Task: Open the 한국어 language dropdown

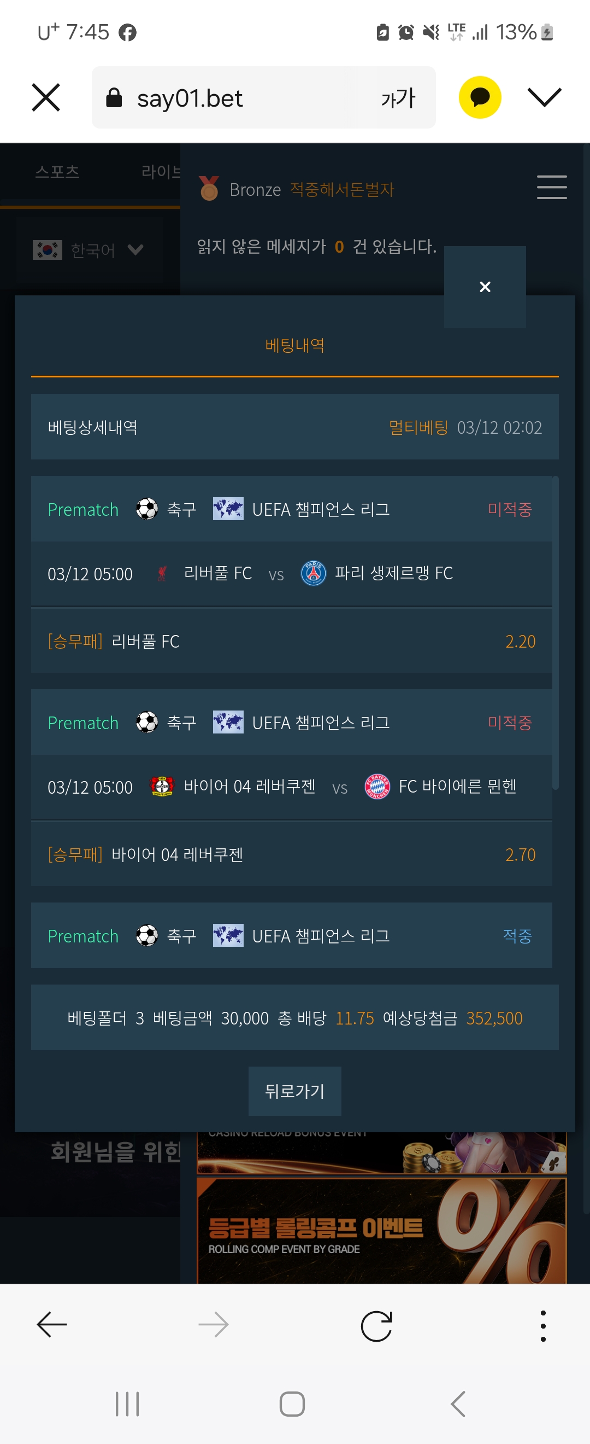Action: click(90, 250)
